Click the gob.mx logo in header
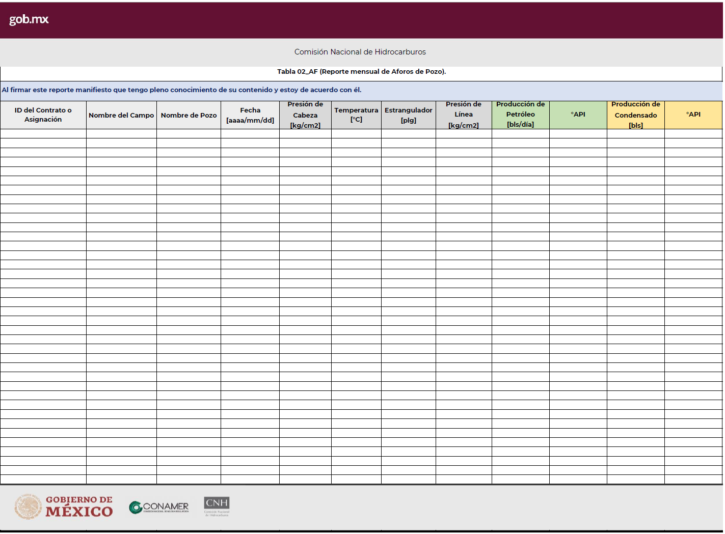This screenshot has height=534, width=725. (29, 19)
